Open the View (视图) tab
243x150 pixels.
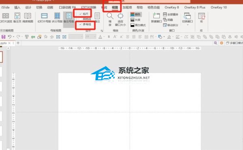(x=115, y=7)
